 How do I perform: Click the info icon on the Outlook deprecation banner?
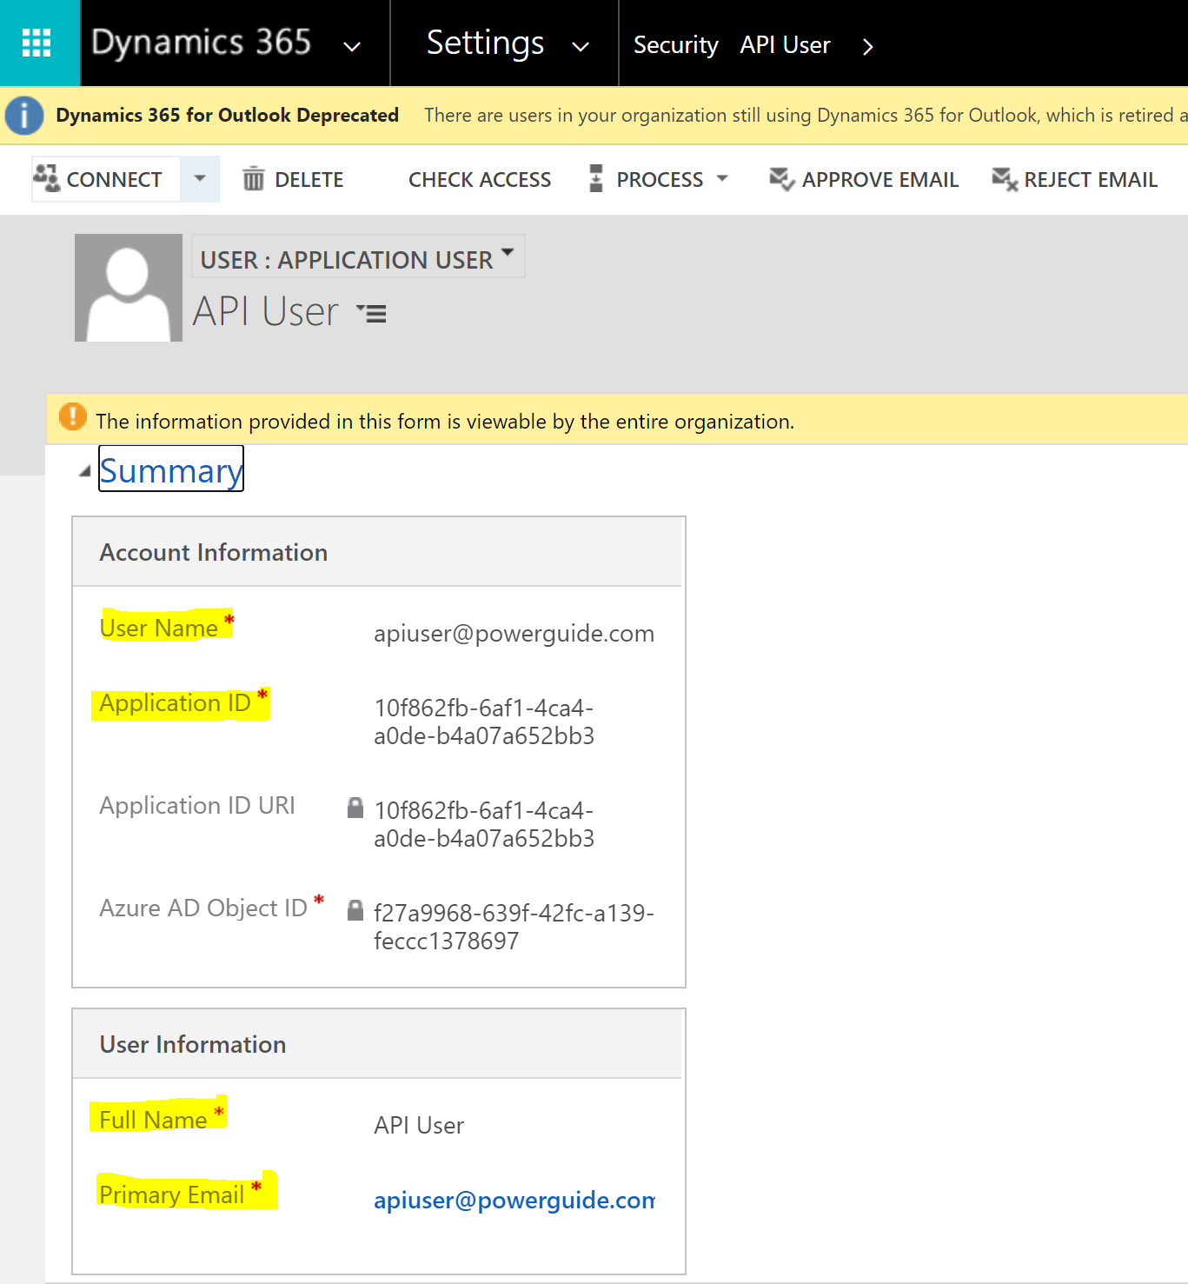23,115
